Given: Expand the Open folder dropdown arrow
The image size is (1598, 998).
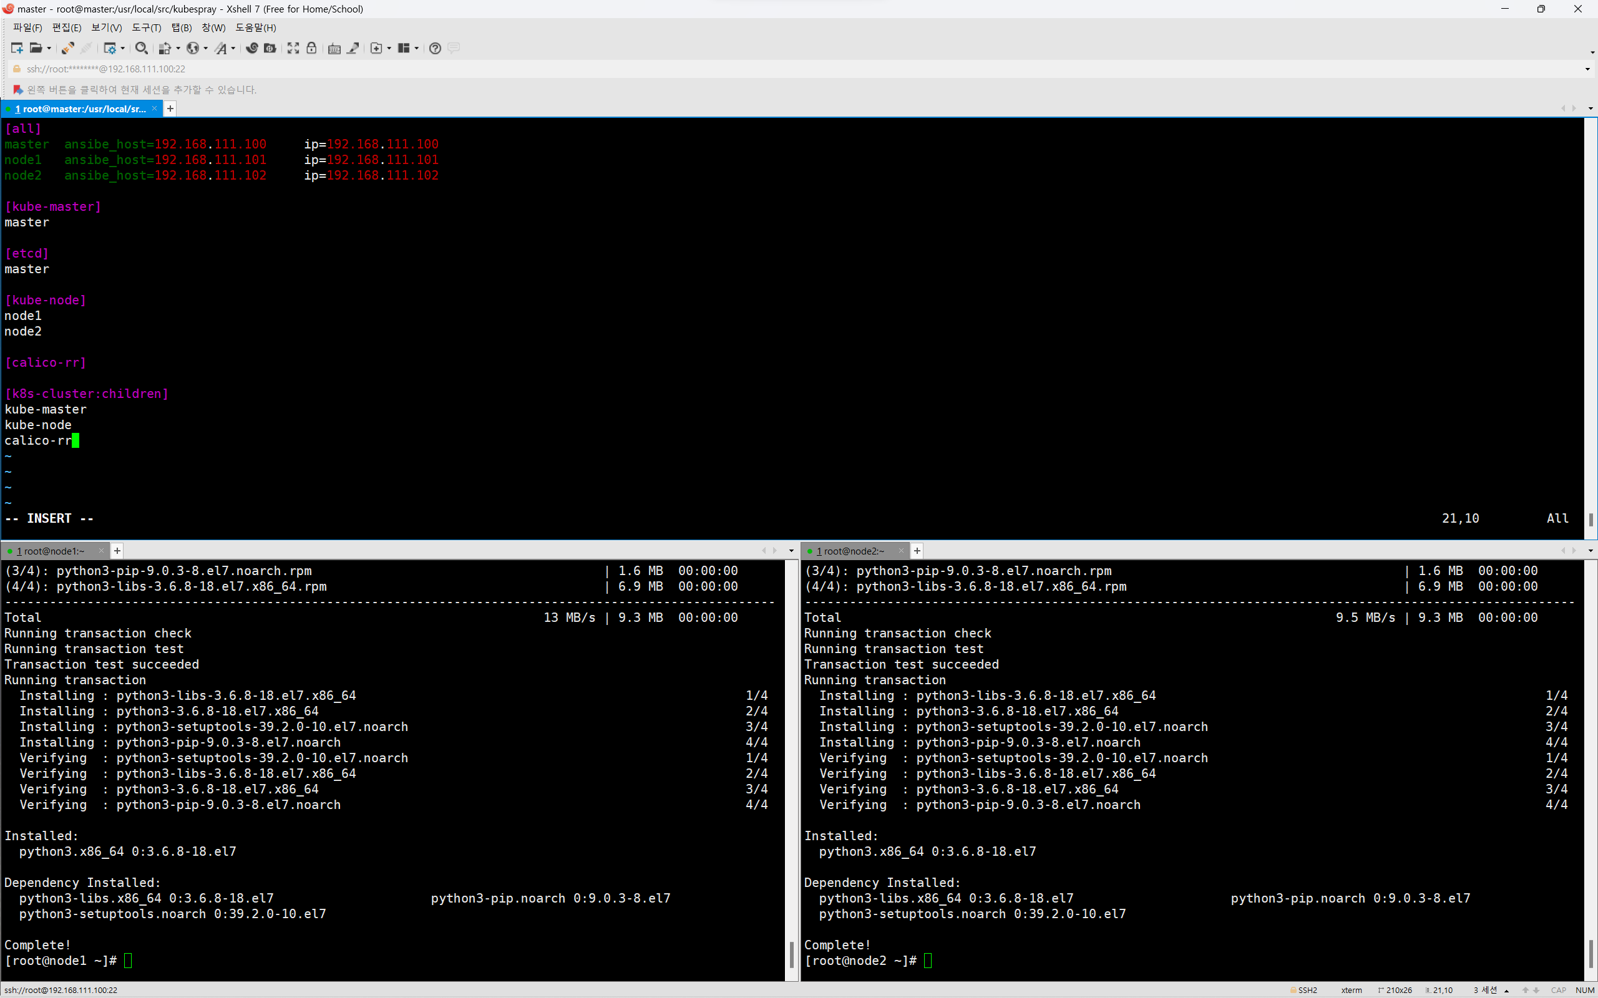Looking at the screenshot, I should 49,48.
